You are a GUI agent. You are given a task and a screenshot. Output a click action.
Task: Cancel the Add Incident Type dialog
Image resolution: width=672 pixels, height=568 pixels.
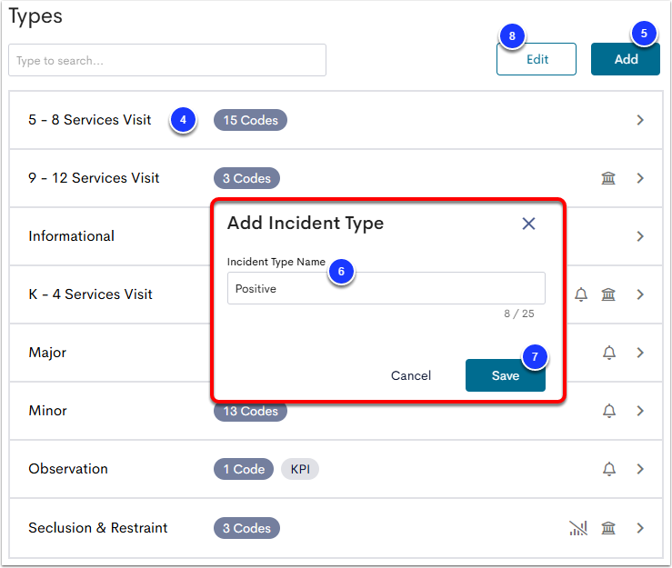coord(411,375)
